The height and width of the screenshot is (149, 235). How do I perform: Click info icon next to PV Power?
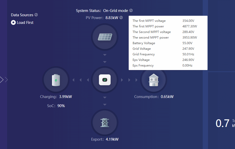[121, 18]
